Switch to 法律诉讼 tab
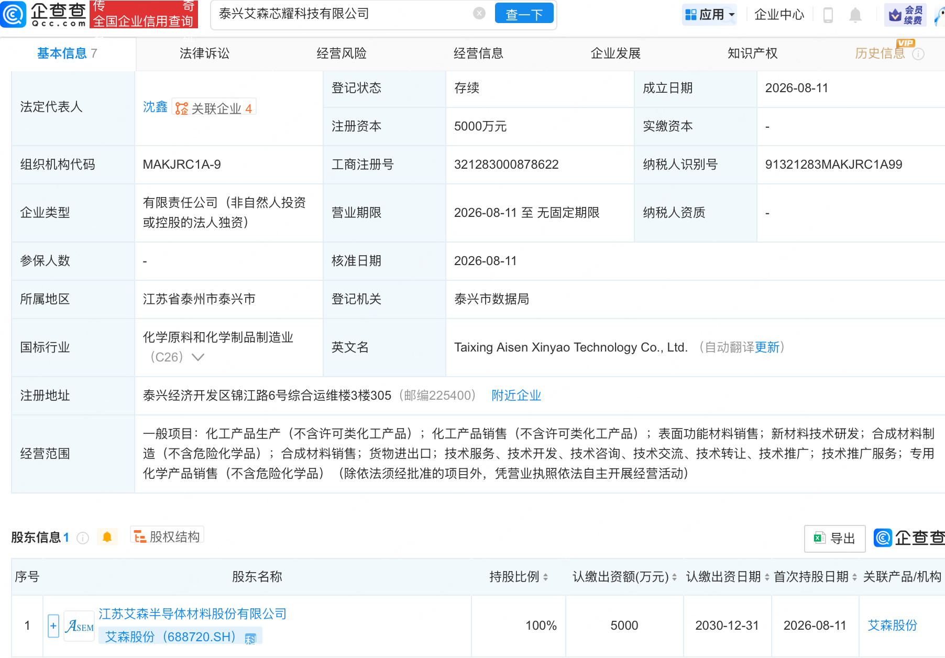This screenshot has width=945, height=658. tap(204, 53)
